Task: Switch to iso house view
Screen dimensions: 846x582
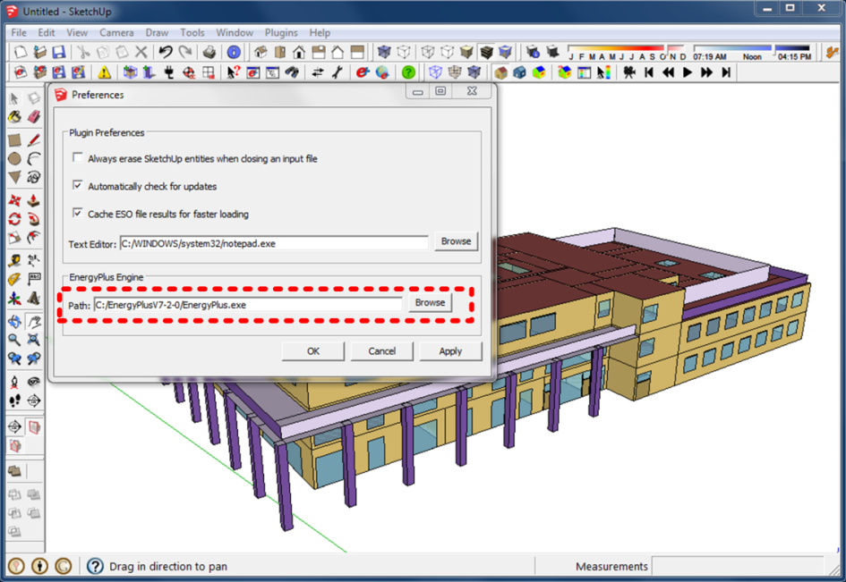Action: coord(261,52)
